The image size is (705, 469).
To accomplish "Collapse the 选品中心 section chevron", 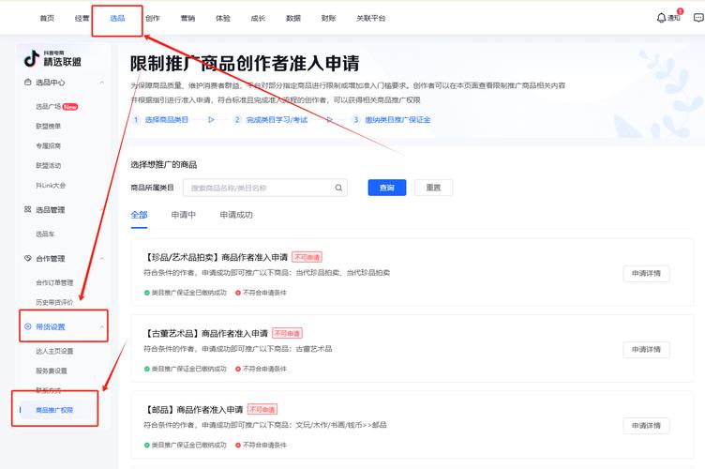I will click(x=100, y=83).
